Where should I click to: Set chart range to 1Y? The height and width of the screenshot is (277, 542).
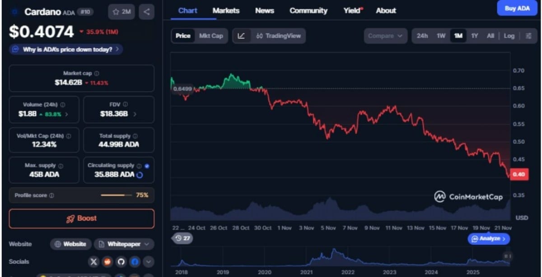tap(474, 36)
